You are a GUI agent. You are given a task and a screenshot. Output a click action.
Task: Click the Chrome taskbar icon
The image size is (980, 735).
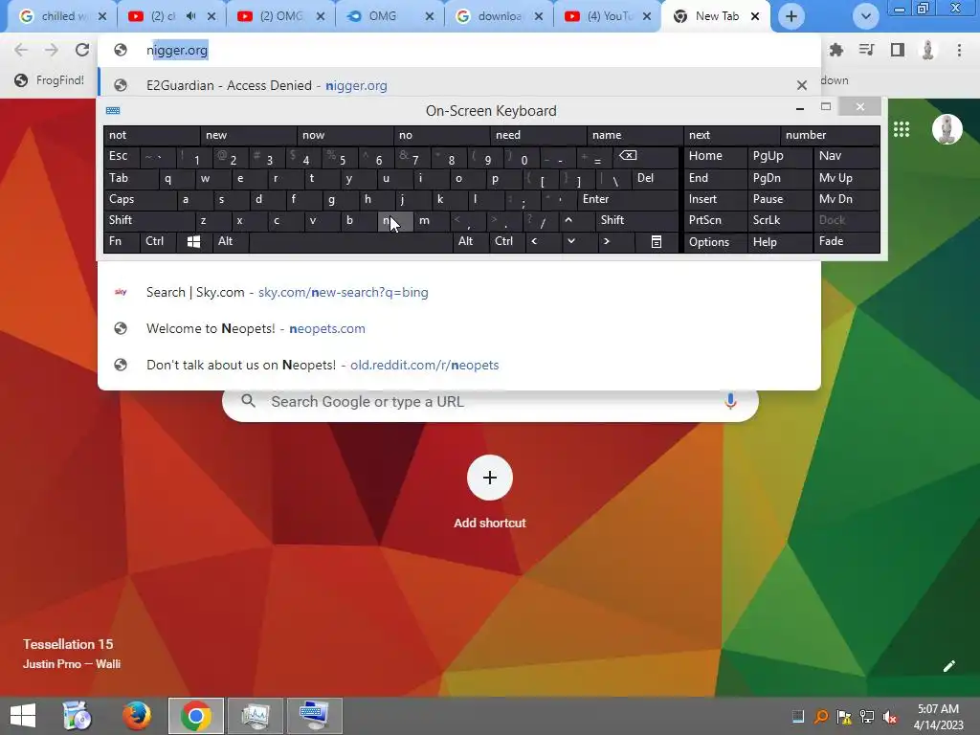195,716
